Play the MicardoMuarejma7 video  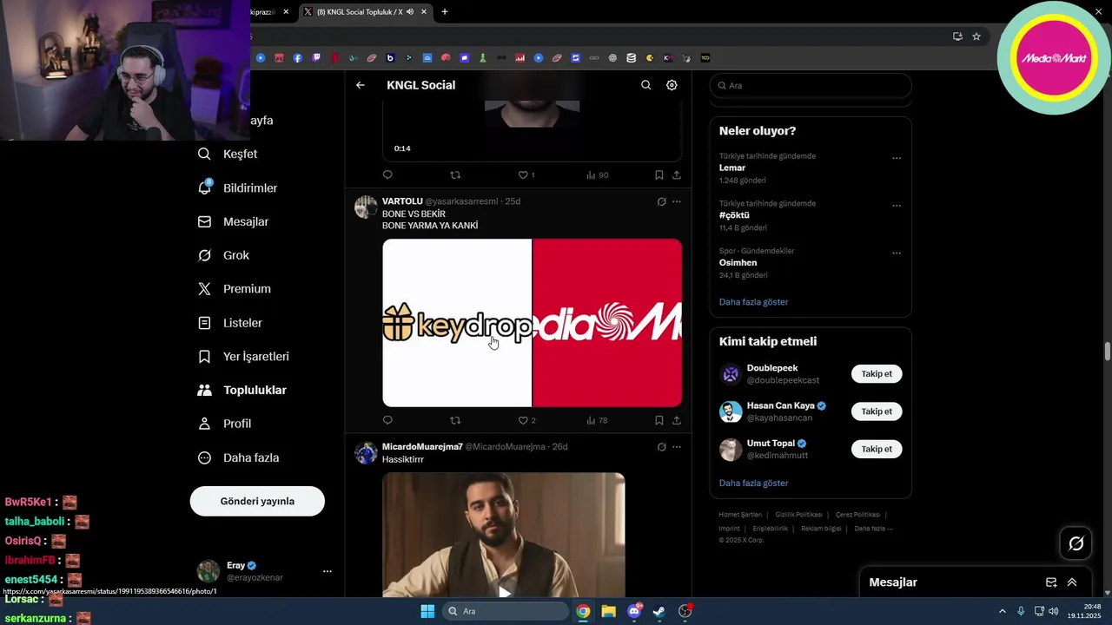click(504, 592)
